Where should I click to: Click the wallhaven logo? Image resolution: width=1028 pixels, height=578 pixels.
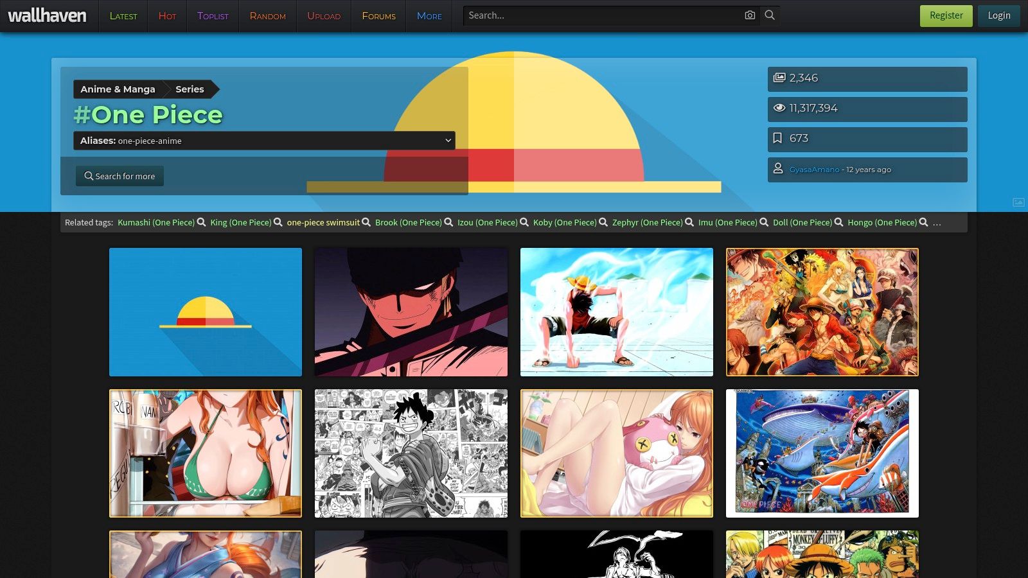point(47,16)
